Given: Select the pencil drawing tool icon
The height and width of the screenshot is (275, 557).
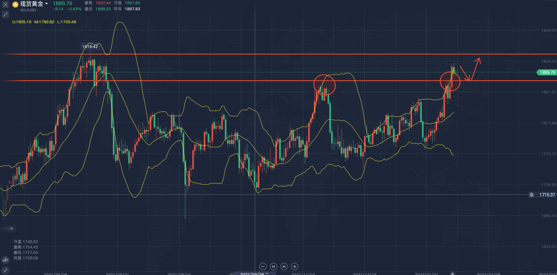Looking at the screenshot, I should 5,270.
